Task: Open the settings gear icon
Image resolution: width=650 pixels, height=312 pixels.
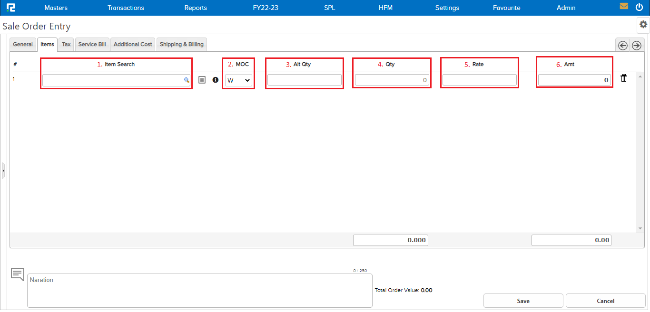Action: pos(643,24)
